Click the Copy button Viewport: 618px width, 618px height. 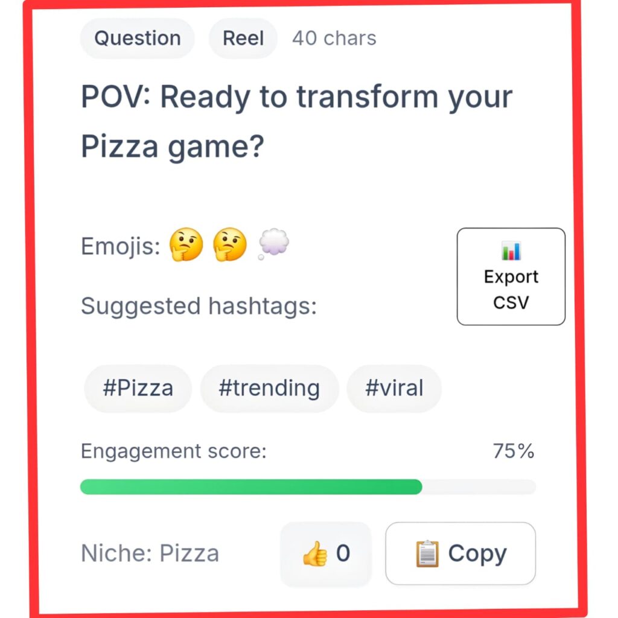click(460, 552)
